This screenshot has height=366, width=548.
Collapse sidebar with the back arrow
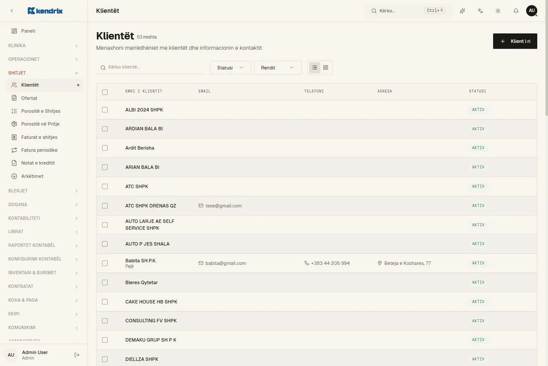[x=12, y=11]
